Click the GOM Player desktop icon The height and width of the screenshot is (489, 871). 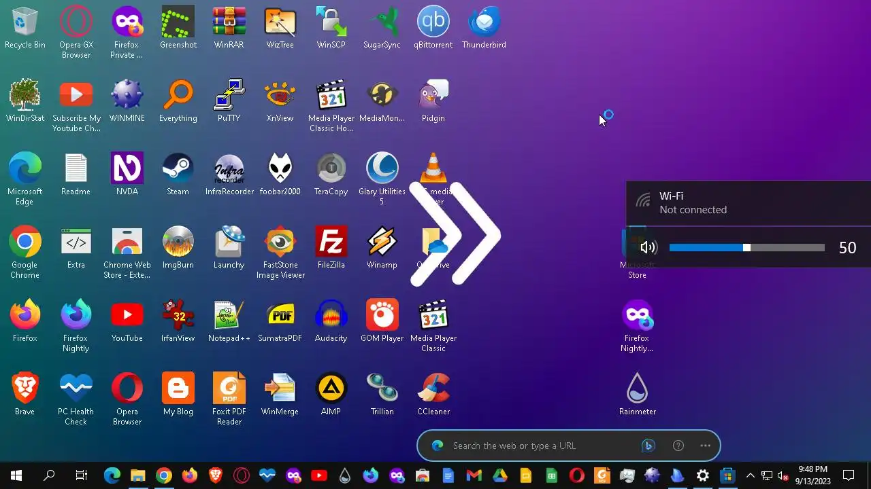(382, 322)
